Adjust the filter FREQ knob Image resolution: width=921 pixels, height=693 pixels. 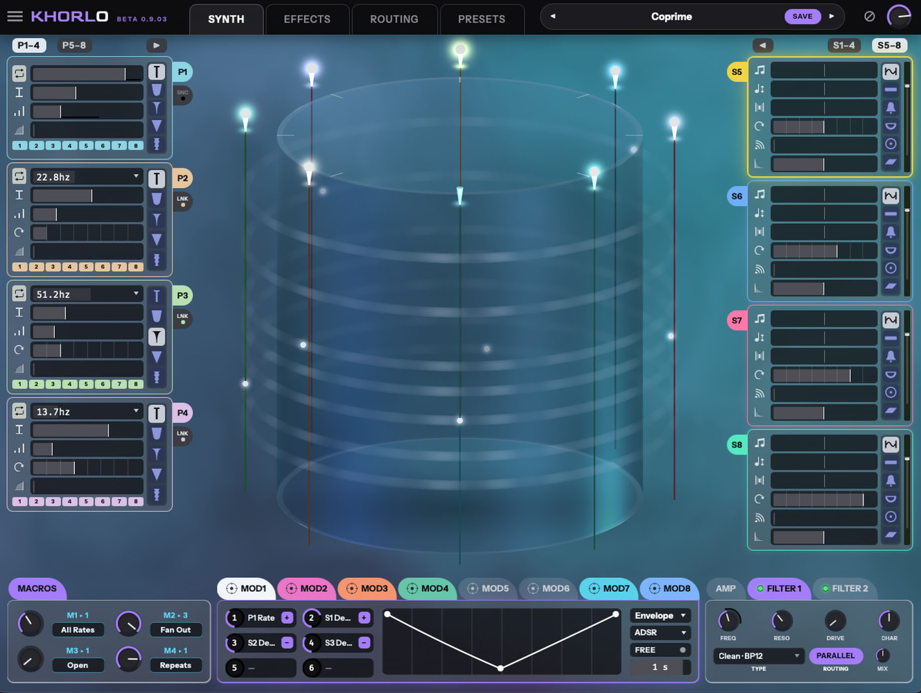(728, 620)
